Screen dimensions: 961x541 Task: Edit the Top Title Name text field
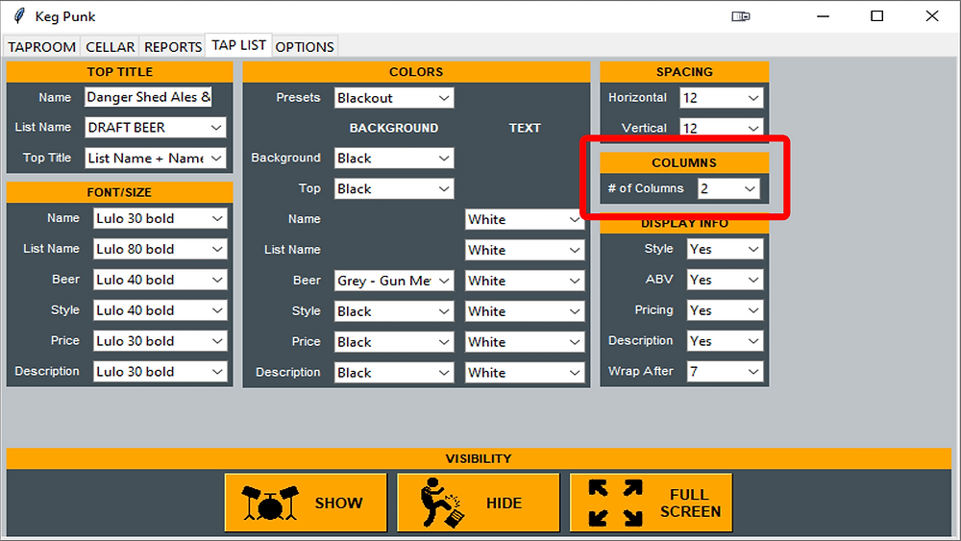pos(148,97)
